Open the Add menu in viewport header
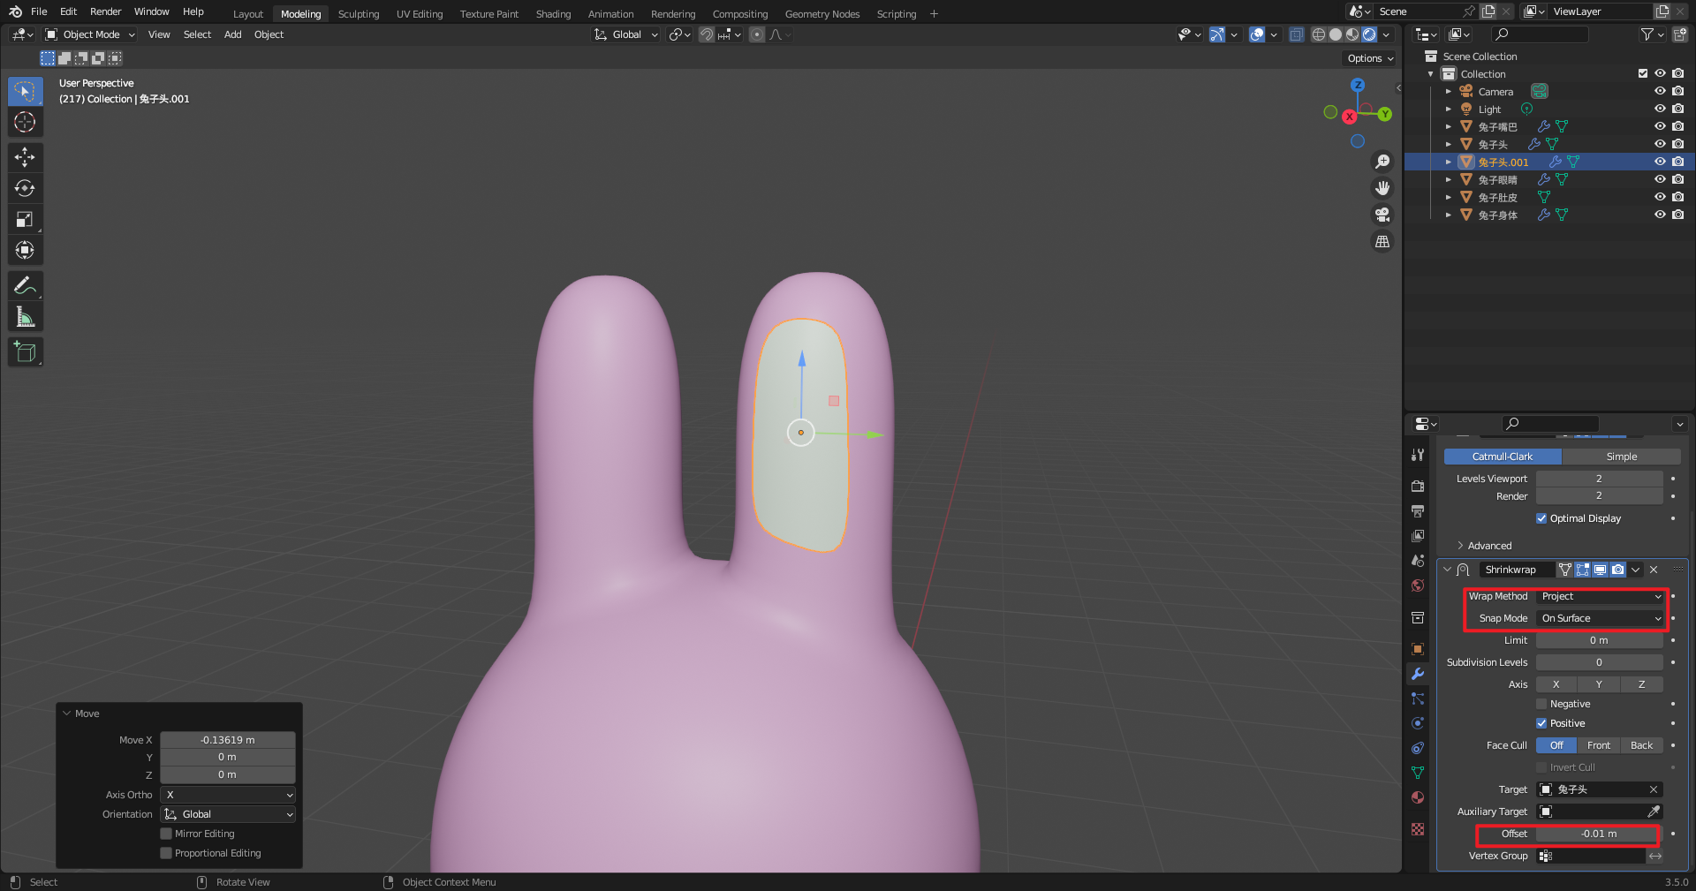1696x891 pixels. pos(232,34)
